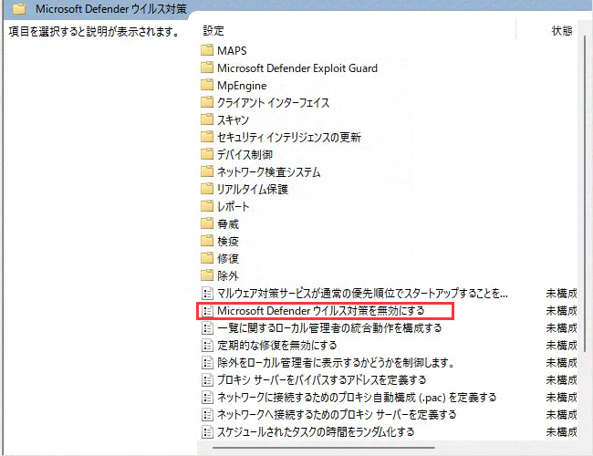Image resolution: width=593 pixels, height=456 pixels.
Task: Click the リアルタイム保護 folder icon
Action: 207,189
